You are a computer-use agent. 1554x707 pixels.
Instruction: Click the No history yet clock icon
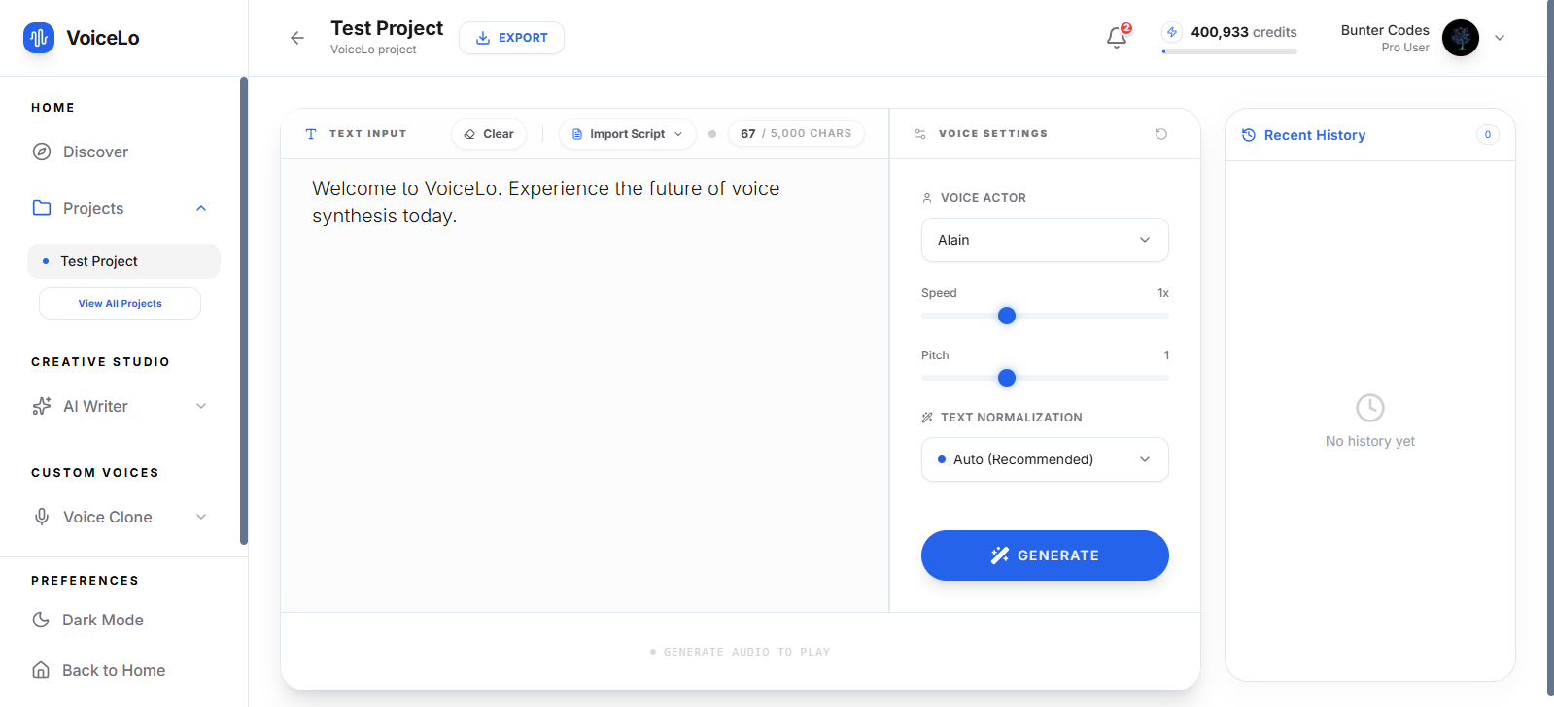click(1370, 408)
